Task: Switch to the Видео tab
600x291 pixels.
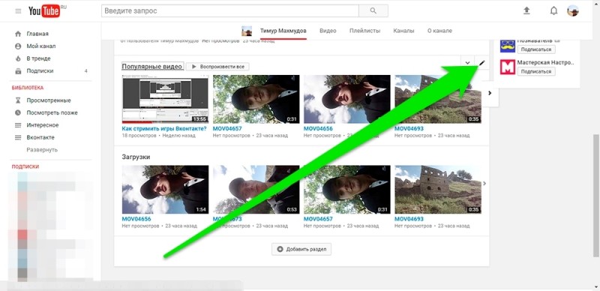Action: pyautogui.click(x=328, y=31)
